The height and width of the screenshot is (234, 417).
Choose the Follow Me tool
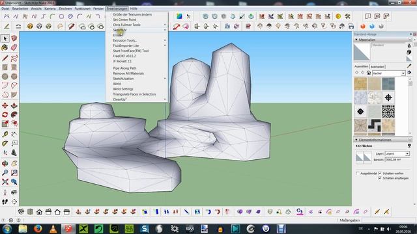pyautogui.click(x=14, y=114)
